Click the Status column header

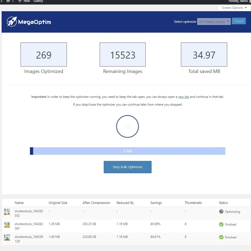(223, 203)
